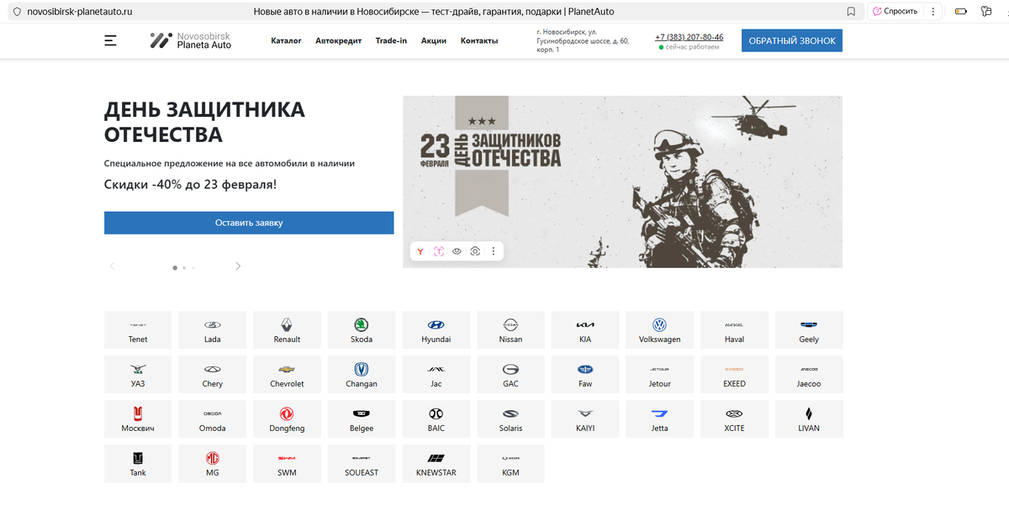Call phone number +7 (383) 207-80-46
This screenshot has height=505, width=1009.
(689, 37)
